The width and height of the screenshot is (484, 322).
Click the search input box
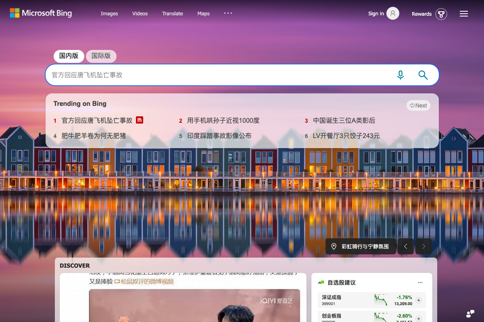[218, 75]
